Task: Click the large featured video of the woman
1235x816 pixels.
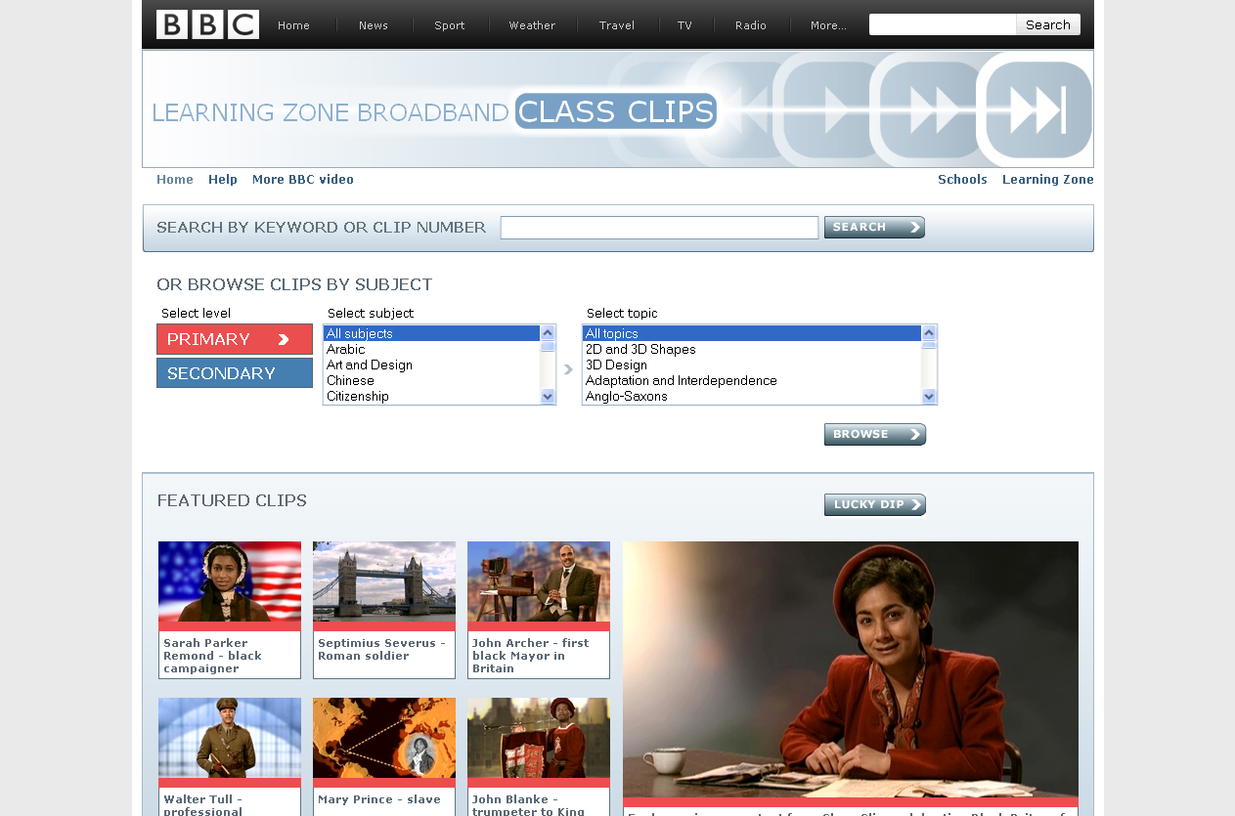Action: pos(851,669)
